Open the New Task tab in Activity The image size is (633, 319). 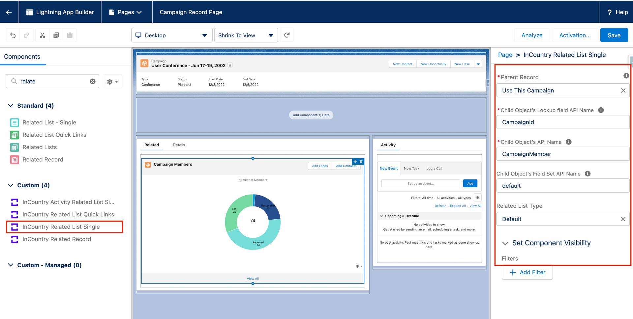[411, 168]
